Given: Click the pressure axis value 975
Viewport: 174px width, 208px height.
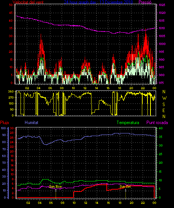Looking at the screenshot, I should [x=162, y=83].
